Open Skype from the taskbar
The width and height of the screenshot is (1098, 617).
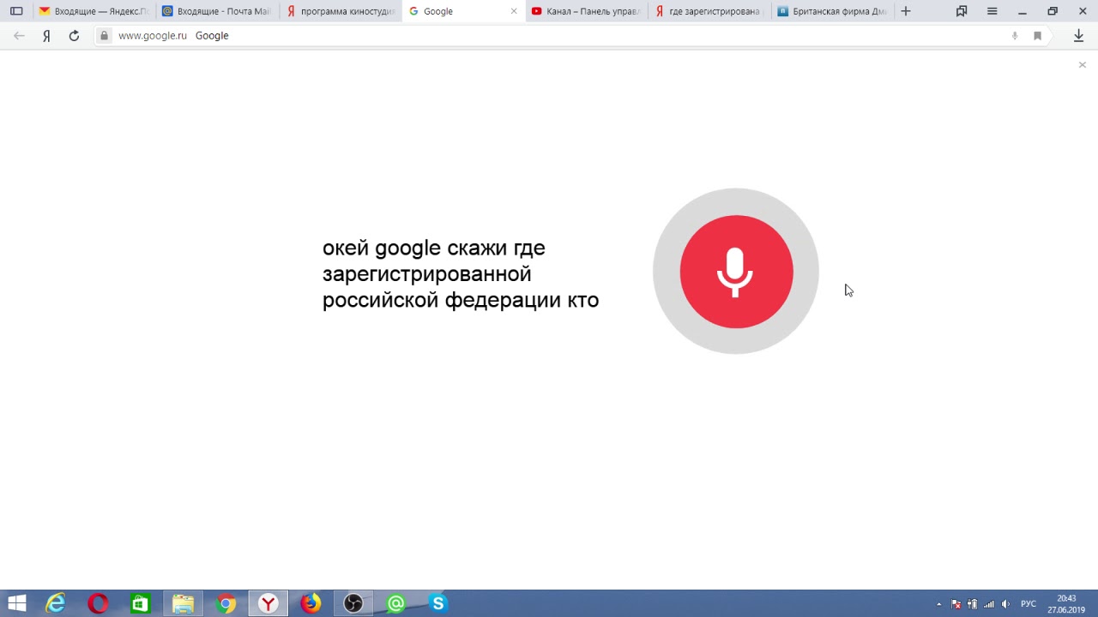(x=438, y=603)
